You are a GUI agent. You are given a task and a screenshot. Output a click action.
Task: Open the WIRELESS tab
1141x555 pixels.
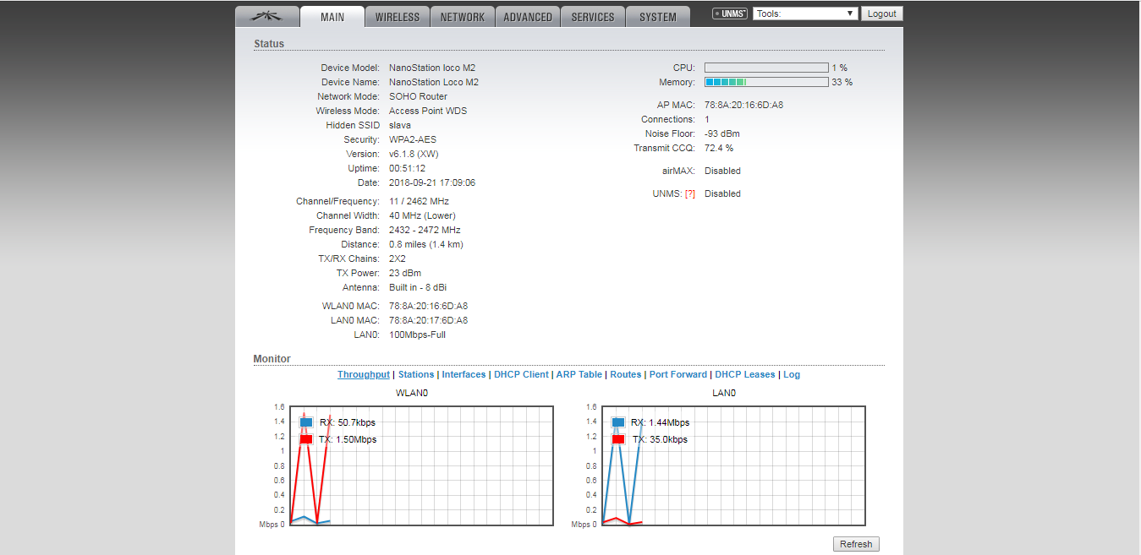(x=398, y=17)
